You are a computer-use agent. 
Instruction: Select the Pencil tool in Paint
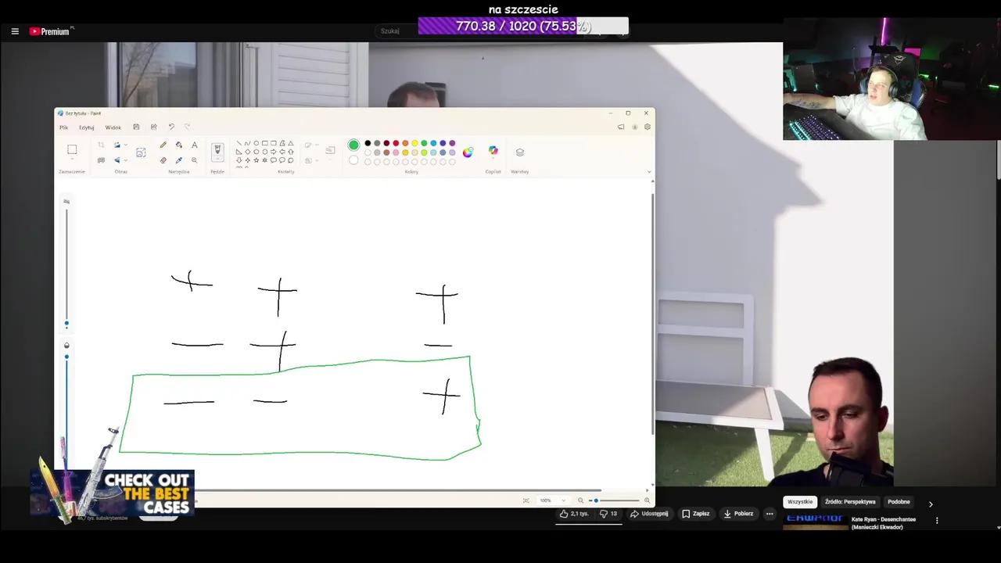[163, 145]
